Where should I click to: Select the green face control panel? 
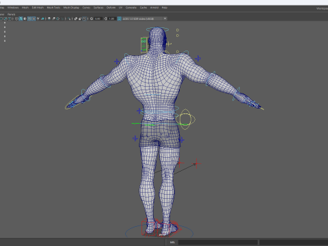pyautogui.click(x=143, y=44)
